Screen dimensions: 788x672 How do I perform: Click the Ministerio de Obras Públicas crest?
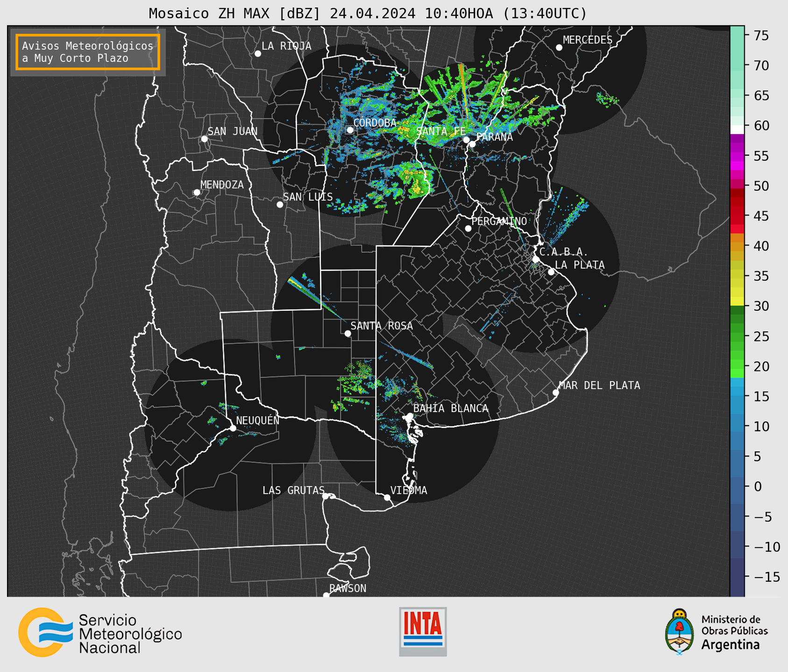point(680,632)
